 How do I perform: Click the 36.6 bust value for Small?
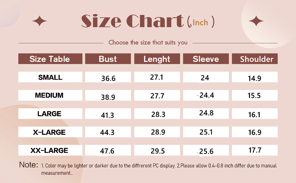pyautogui.click(x=108, y=79)
